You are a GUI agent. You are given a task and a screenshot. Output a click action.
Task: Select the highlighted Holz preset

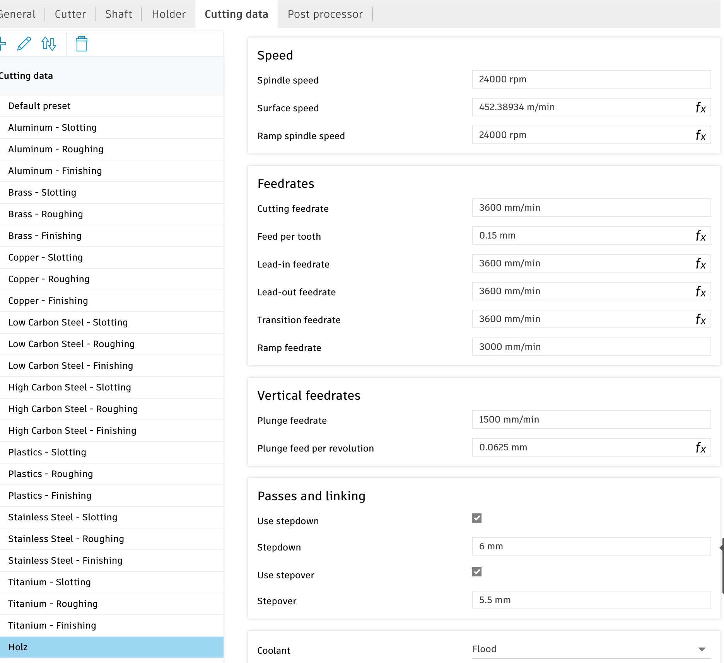tap(112, 647)
